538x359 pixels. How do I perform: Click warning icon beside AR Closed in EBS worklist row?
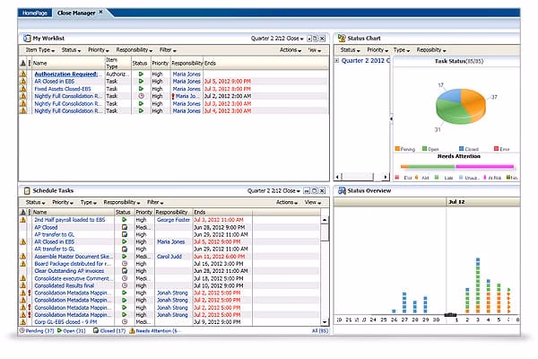tap(24, 82)
